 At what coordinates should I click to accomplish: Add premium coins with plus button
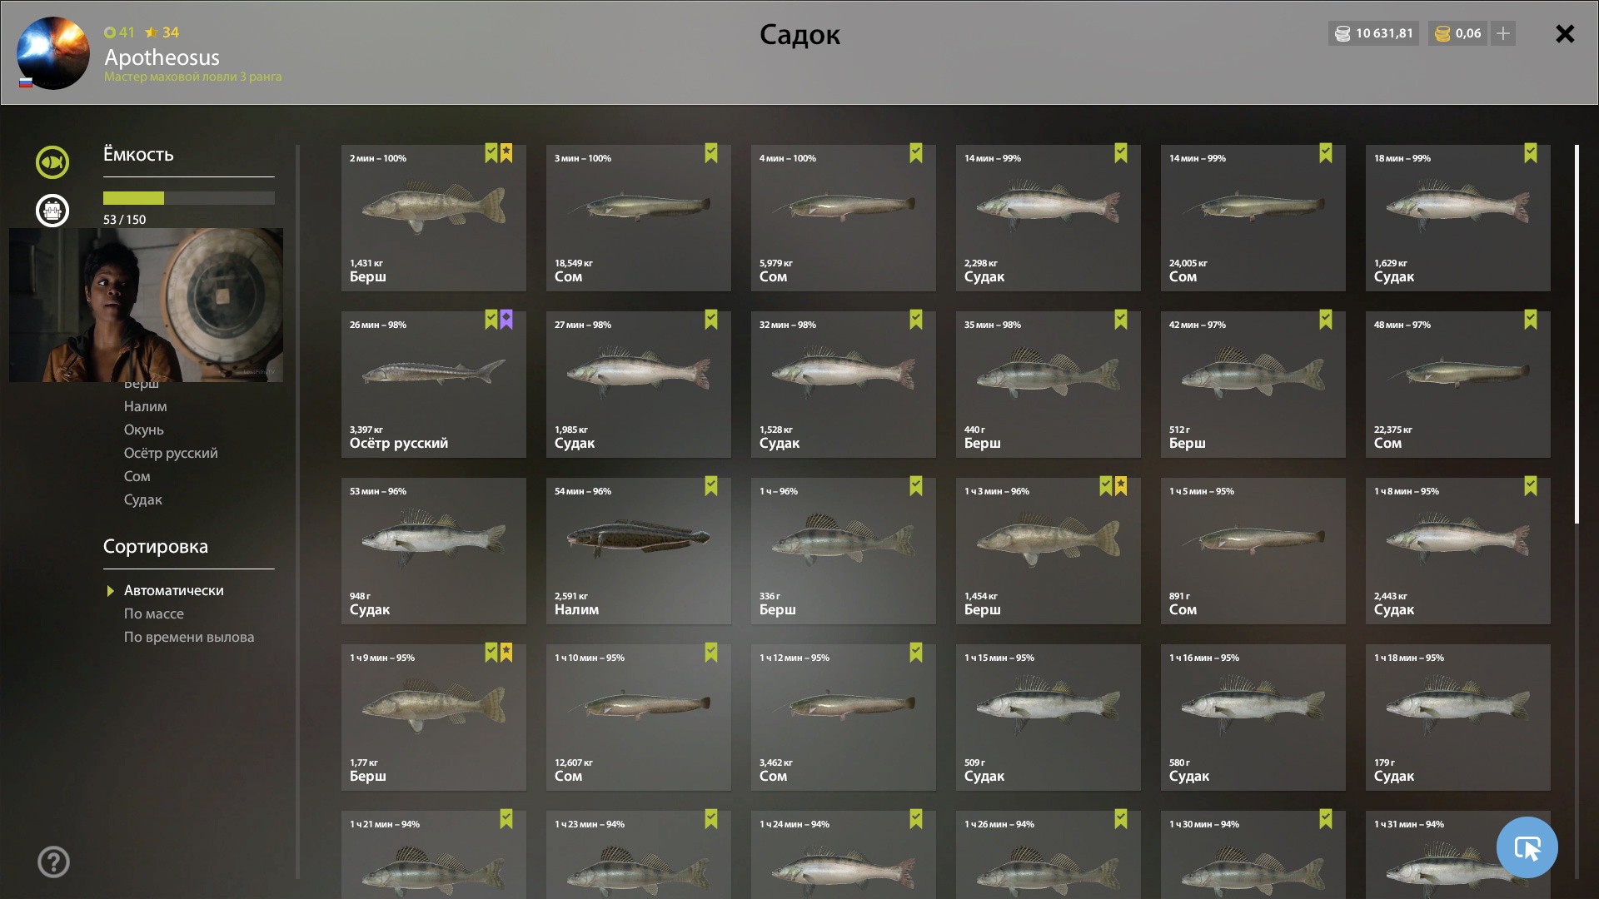pos(1503,33)
